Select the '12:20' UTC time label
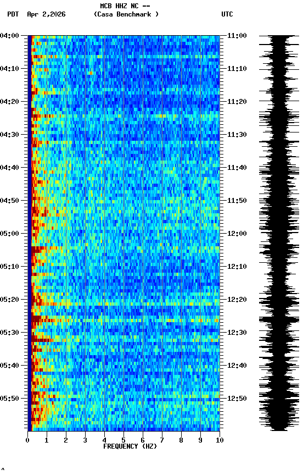Screen dimensions: 303x475 click(x=237, y=300)
